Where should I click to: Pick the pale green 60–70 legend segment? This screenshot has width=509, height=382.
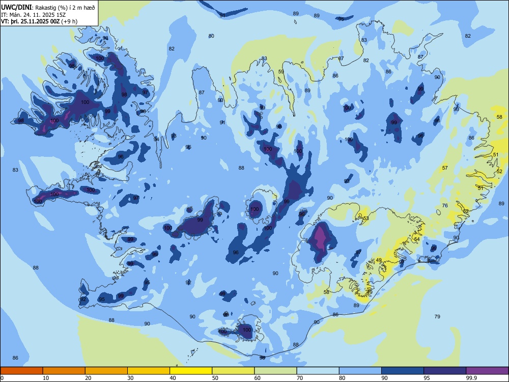pos(275,371)
